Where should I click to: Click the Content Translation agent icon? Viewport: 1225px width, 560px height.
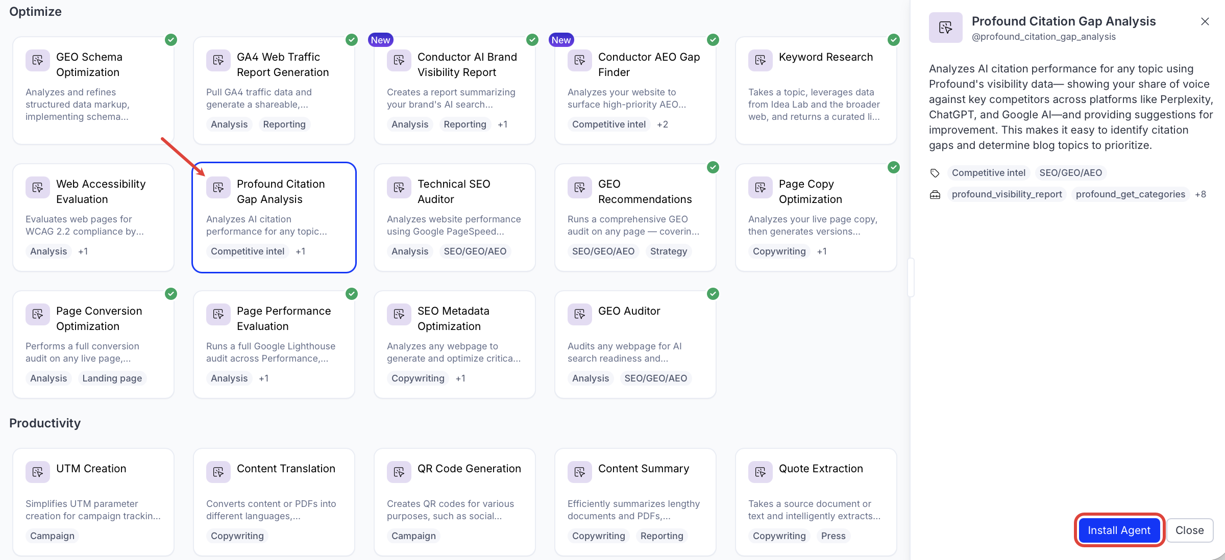tap(218, 472)
